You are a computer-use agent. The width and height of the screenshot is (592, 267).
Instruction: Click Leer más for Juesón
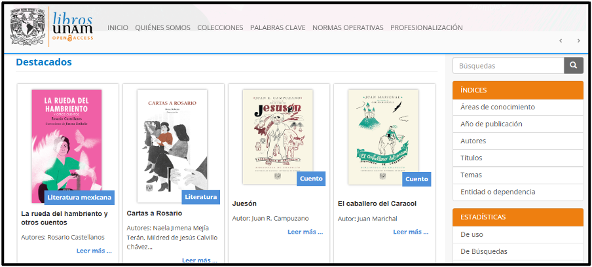click(x=305, y=232)
